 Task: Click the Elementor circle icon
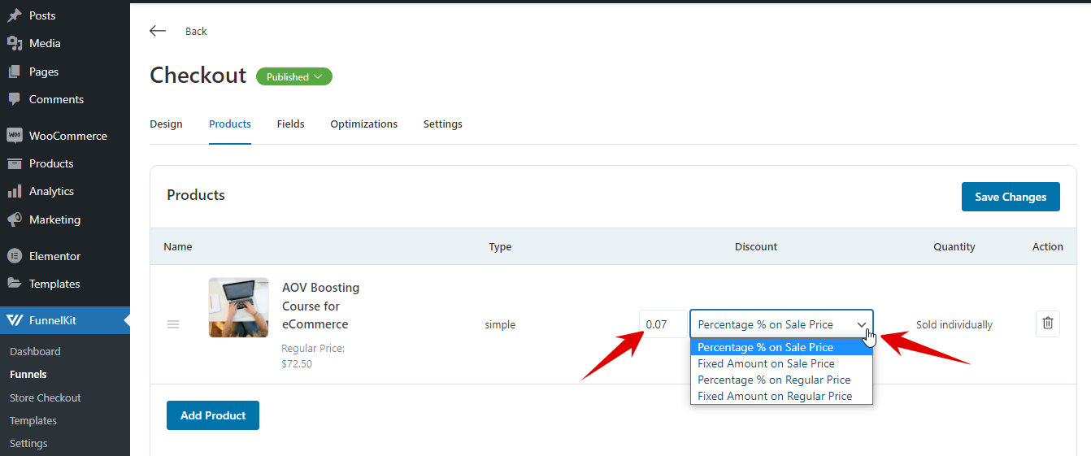tap(15, 256)
